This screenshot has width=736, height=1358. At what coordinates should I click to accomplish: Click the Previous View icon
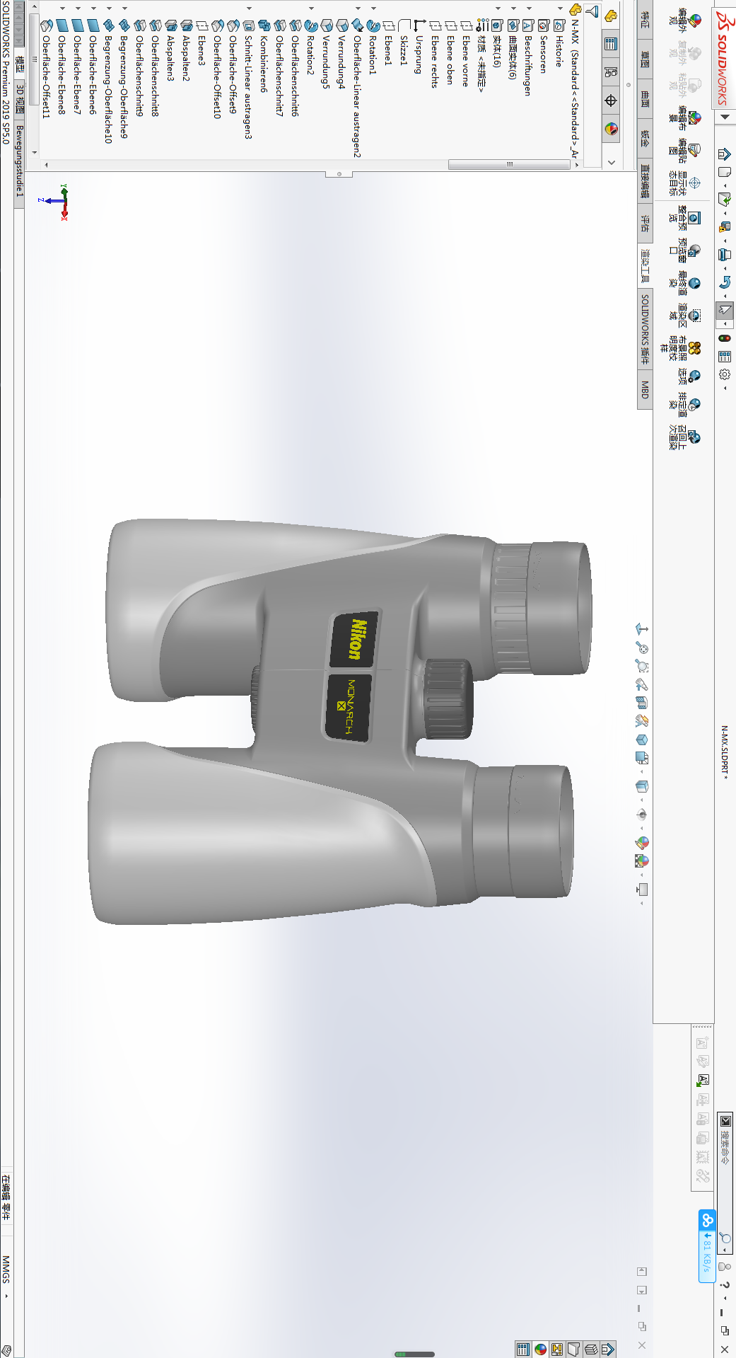(642, 684)
